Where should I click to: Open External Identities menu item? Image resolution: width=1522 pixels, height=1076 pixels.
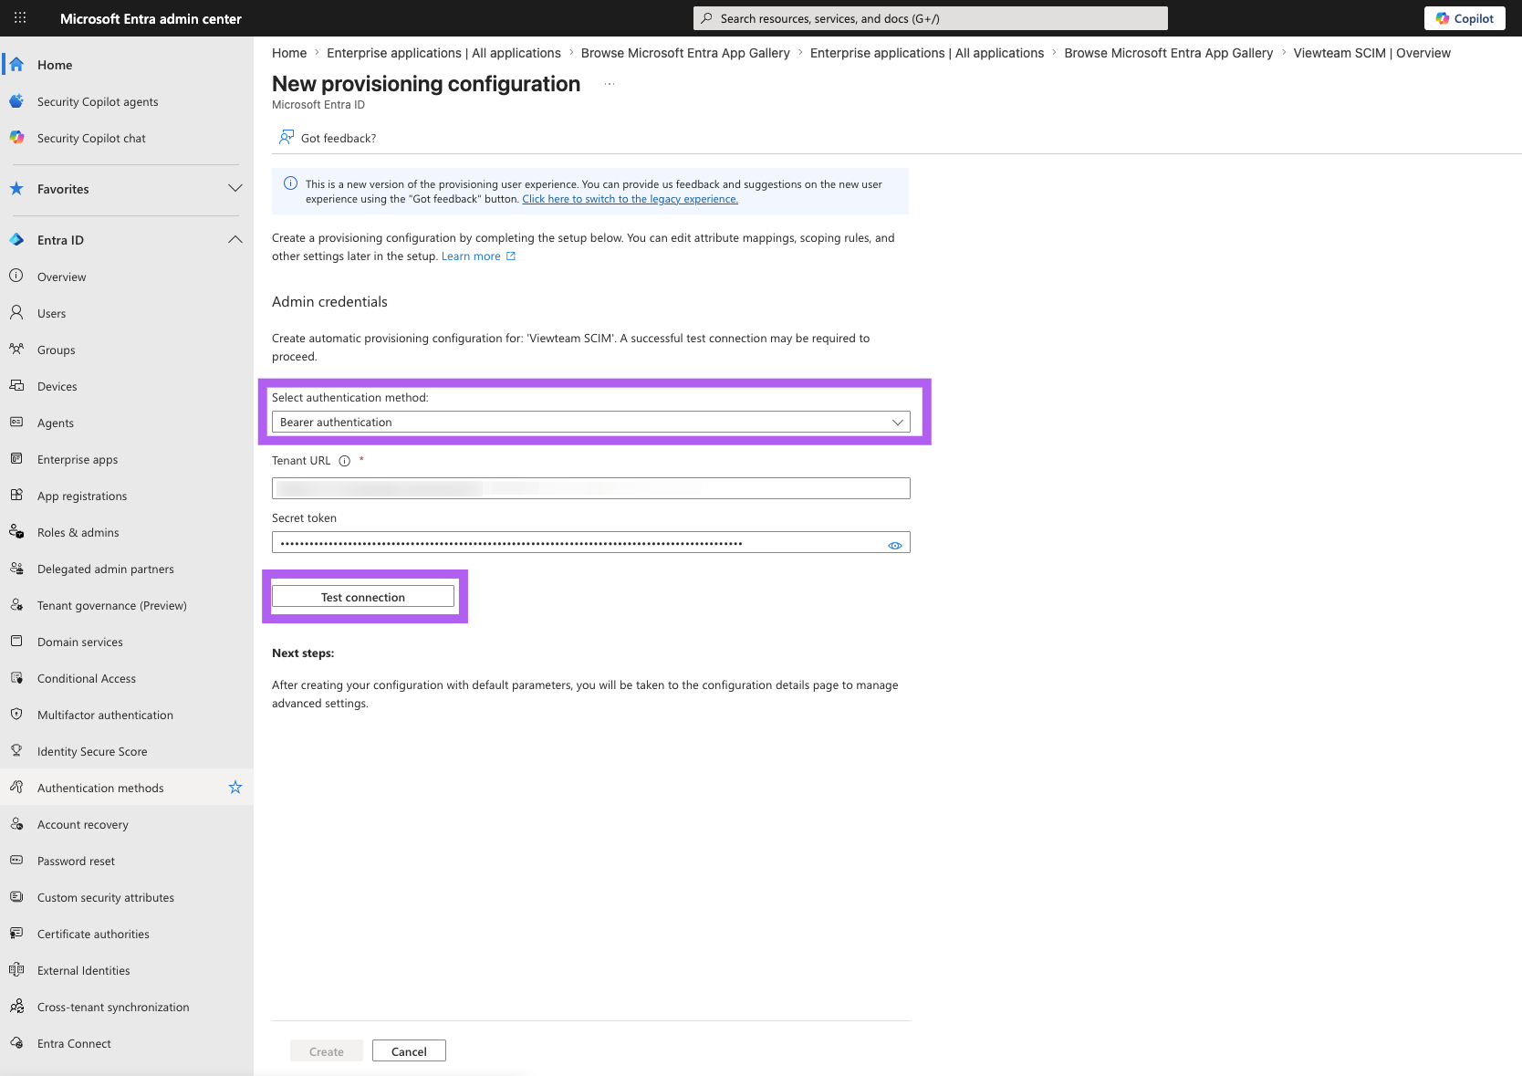coord(84,970)
